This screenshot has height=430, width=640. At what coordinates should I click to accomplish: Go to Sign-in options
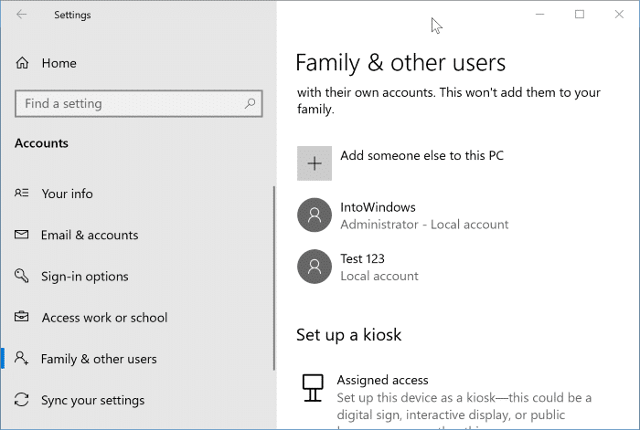pos(84,277)
